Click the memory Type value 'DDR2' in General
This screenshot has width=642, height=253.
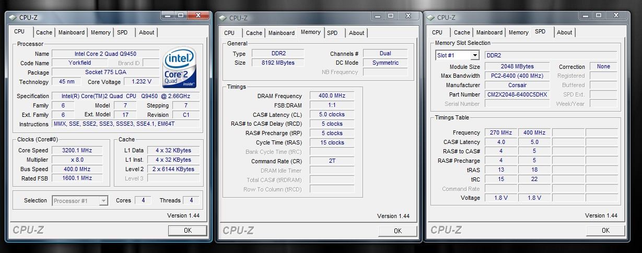point(278,53)
